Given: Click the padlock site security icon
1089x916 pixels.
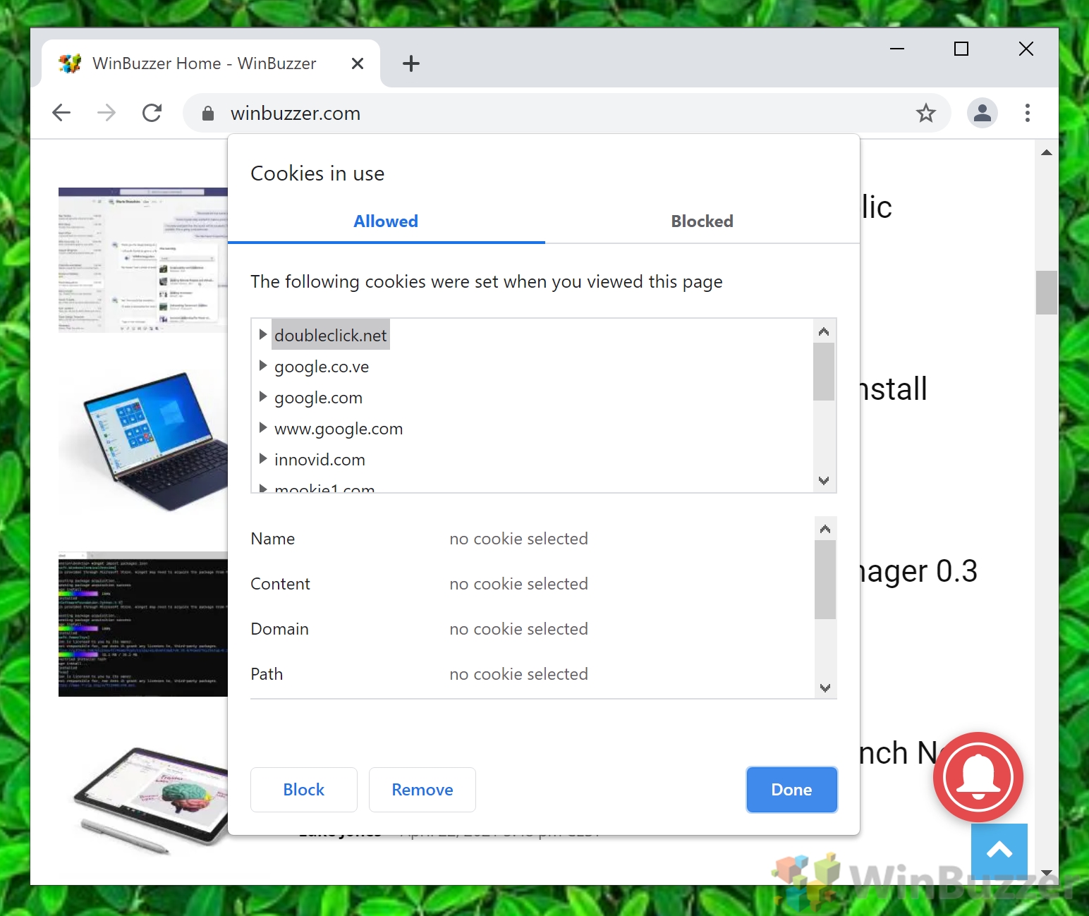Looking at the screenshot, I should 207,113.
